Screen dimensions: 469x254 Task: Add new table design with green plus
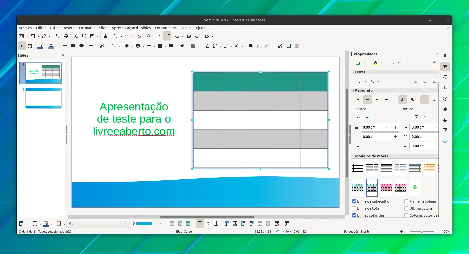[x=415, y=187]
